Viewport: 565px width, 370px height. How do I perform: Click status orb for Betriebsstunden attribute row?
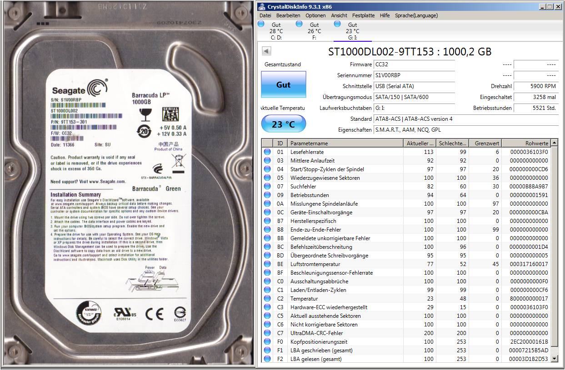point(267,195)
